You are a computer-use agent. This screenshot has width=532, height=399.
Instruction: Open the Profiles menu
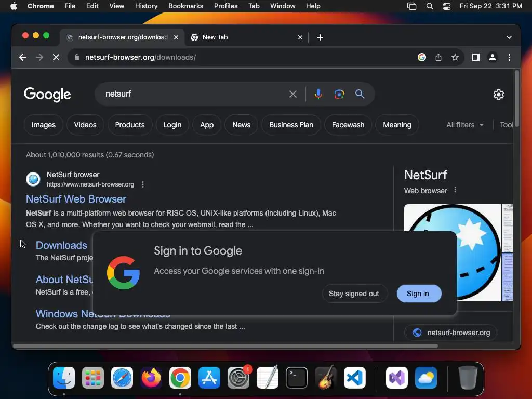click(x=225, y=6)
